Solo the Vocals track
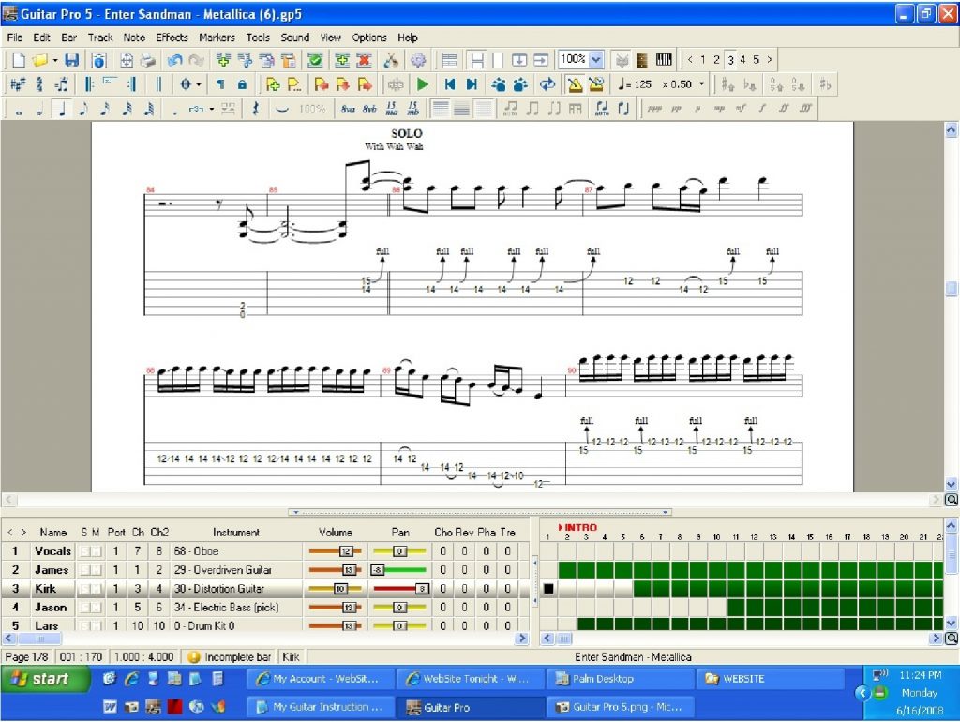Viewport: 960px width, 722px height. point(84,551)
